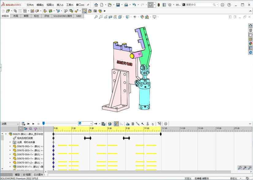This screenshot has width=253, height=180.
Task: Click the Open file folder icon
Action: (x=110, y=5)
